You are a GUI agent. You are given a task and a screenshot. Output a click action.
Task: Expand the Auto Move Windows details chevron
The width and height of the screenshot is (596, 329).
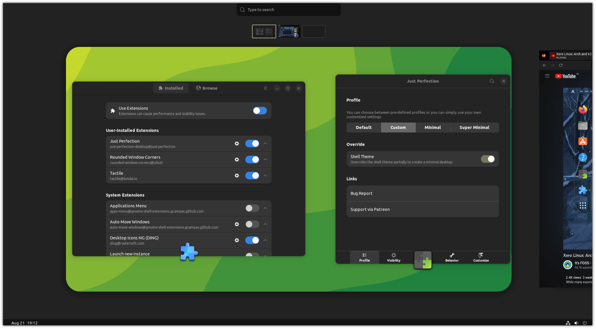coord(265,224)
